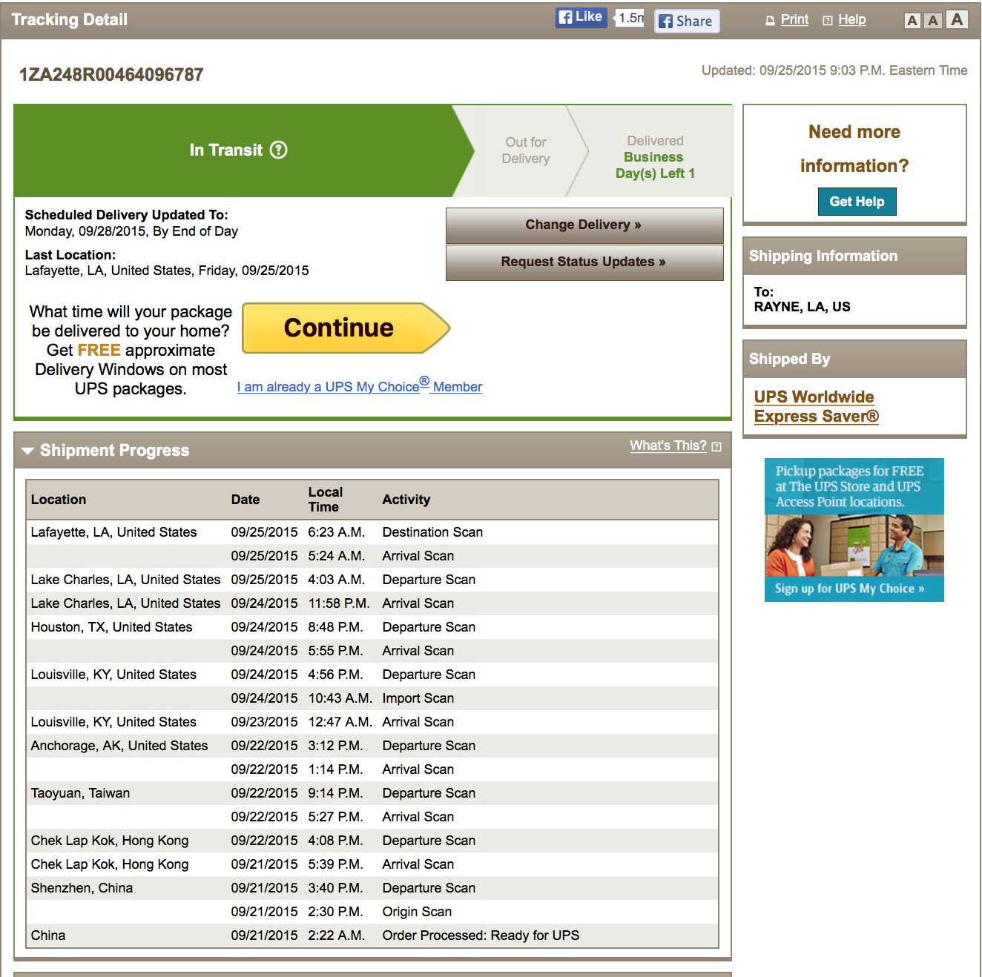
Task: Click the UPS My Choice sign up banner
Action: click(x=854, y=530)
